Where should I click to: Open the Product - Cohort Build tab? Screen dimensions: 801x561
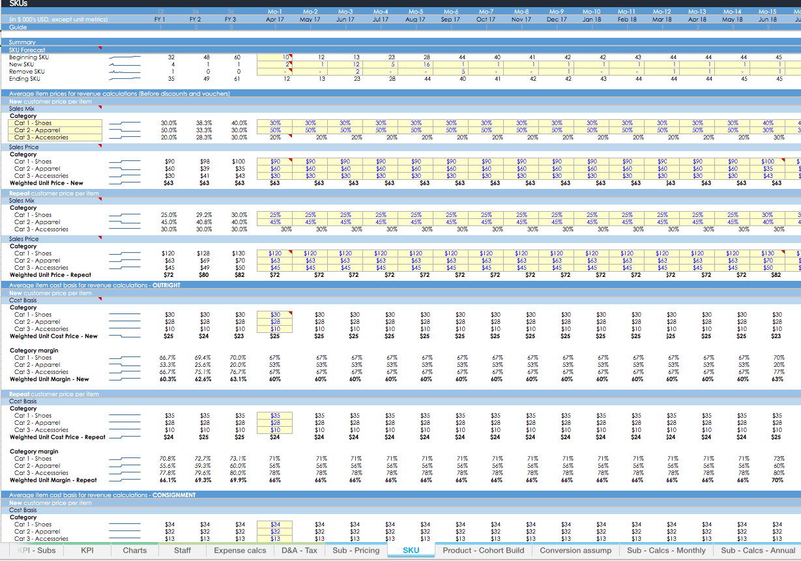pyautogui.click(x=484, y=551)
